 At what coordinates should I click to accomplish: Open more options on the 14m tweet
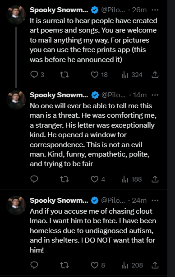(155, 95)
